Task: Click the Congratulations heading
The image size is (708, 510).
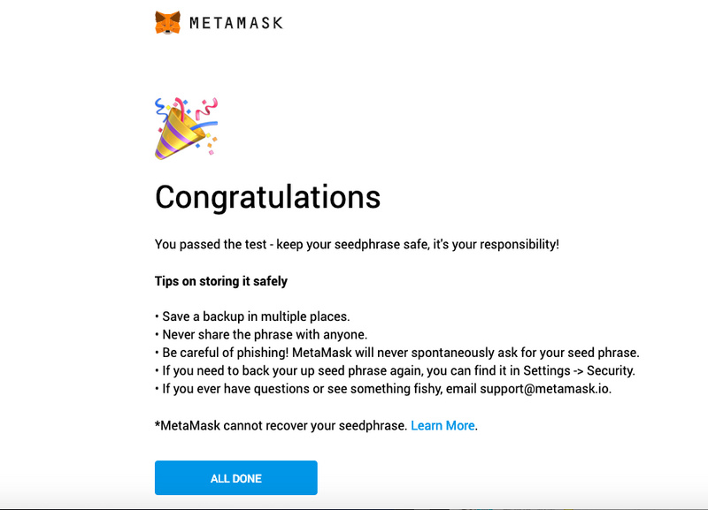Action: 267,196
